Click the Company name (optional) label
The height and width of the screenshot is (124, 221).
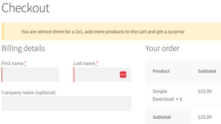pyautogui.click(x=29, y=93)
